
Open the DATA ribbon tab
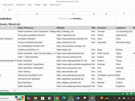point(30,5)
